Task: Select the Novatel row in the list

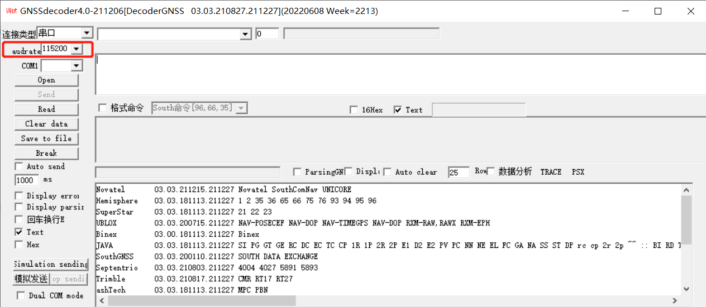Action: [x=388, y=190]
